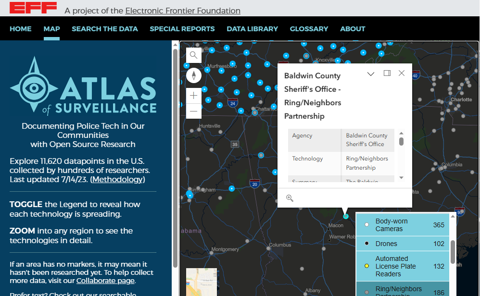
Task: Close the Baldwin County popup
Action: click(x=402, y=73)
